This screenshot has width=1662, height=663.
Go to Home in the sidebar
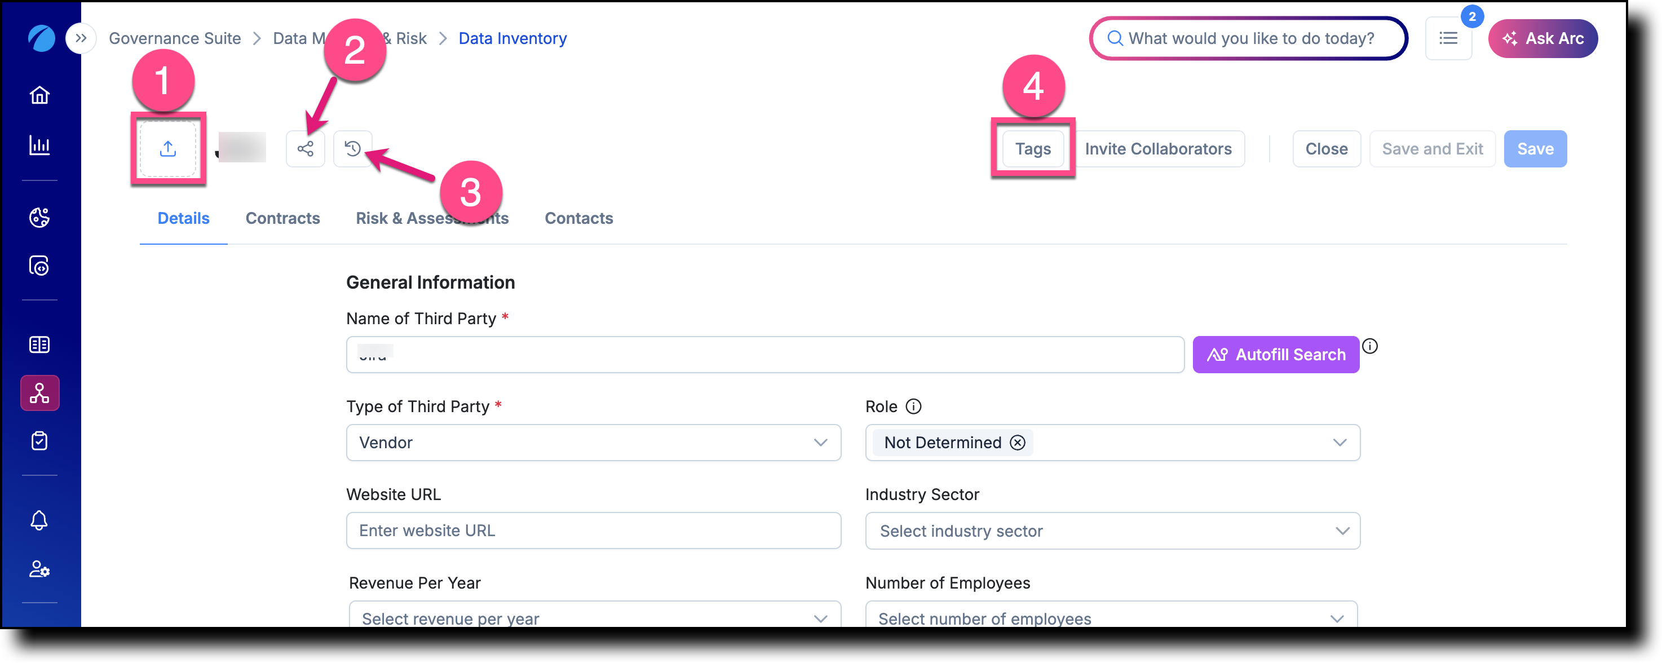39,95
